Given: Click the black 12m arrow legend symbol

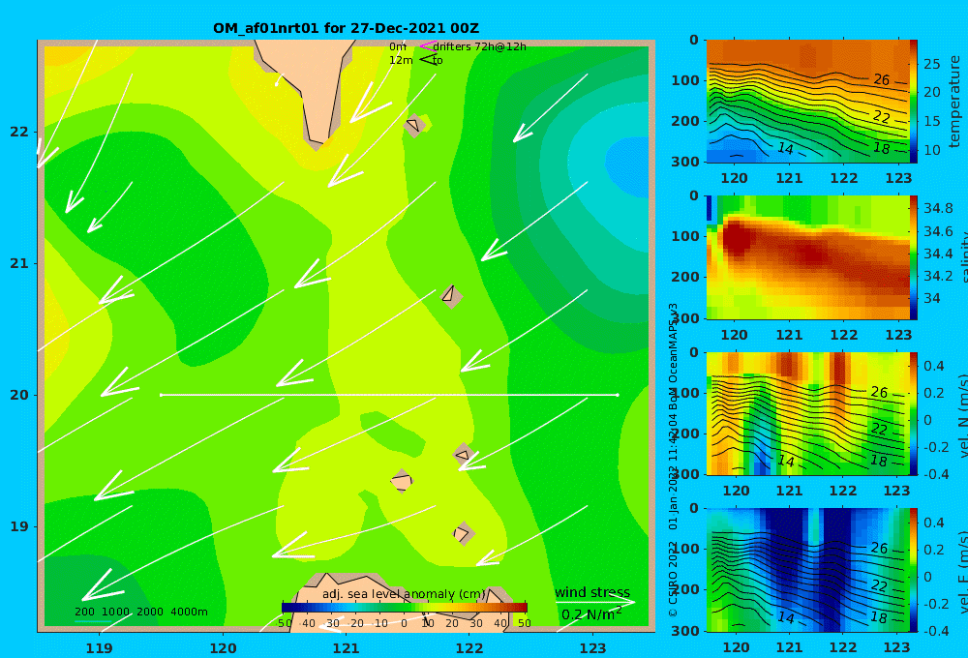Looking at the screenshot, I should click(428, 60).
